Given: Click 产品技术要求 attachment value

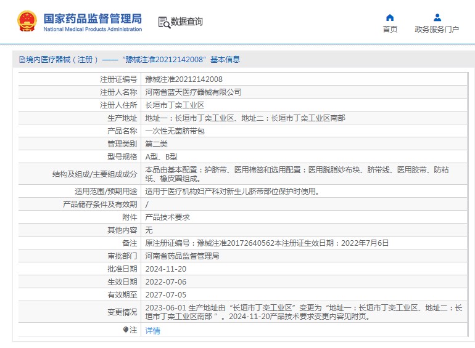Looking at the screenshot, I should 168,217.
